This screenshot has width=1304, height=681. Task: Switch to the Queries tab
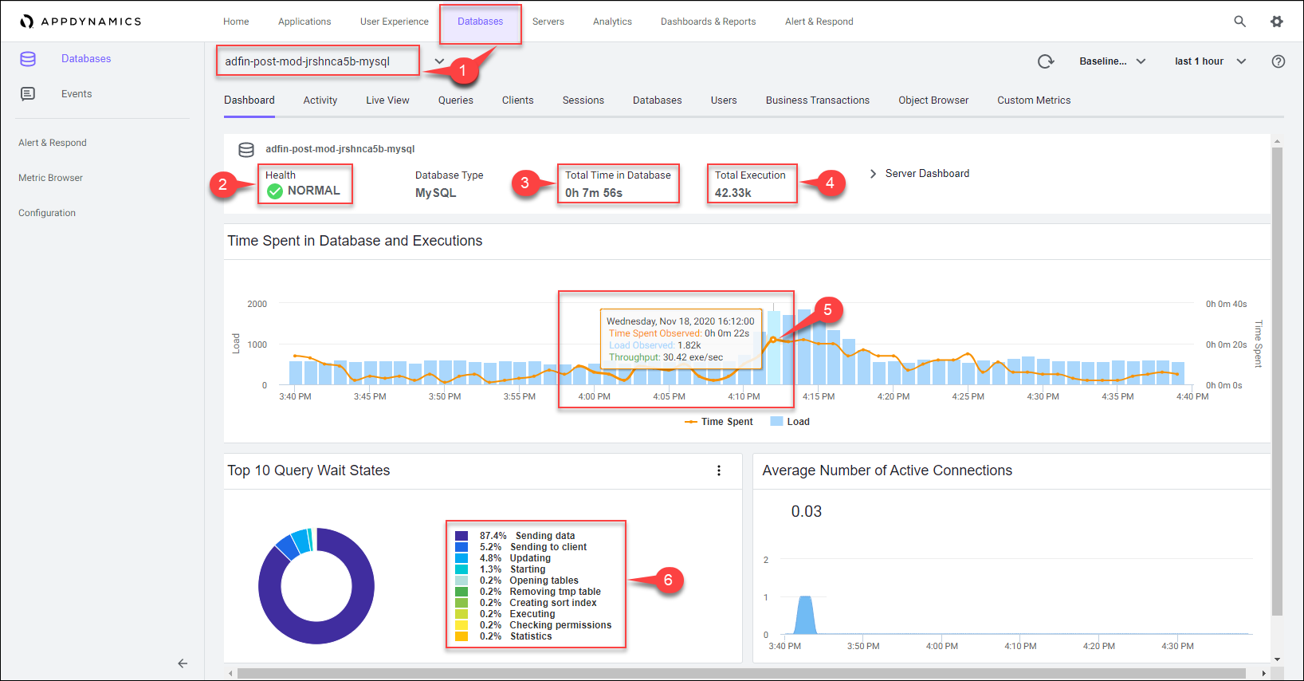point(455,100)
